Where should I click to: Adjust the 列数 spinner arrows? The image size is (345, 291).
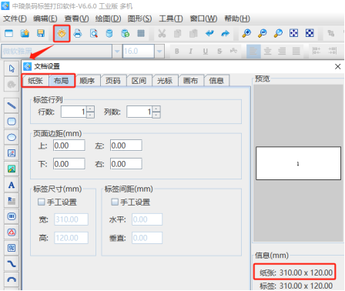coord(156,112)
